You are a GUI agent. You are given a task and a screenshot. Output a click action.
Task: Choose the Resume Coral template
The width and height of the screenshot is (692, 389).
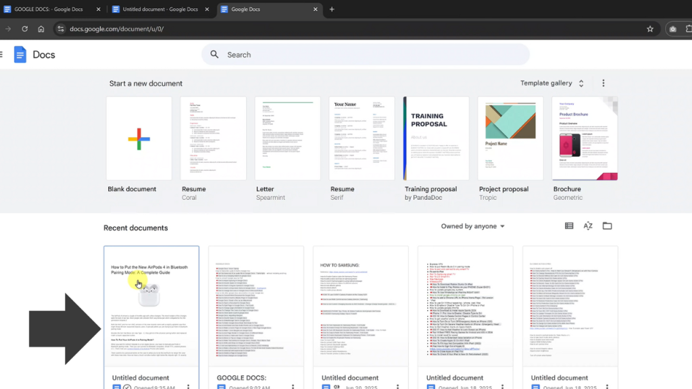213,138
